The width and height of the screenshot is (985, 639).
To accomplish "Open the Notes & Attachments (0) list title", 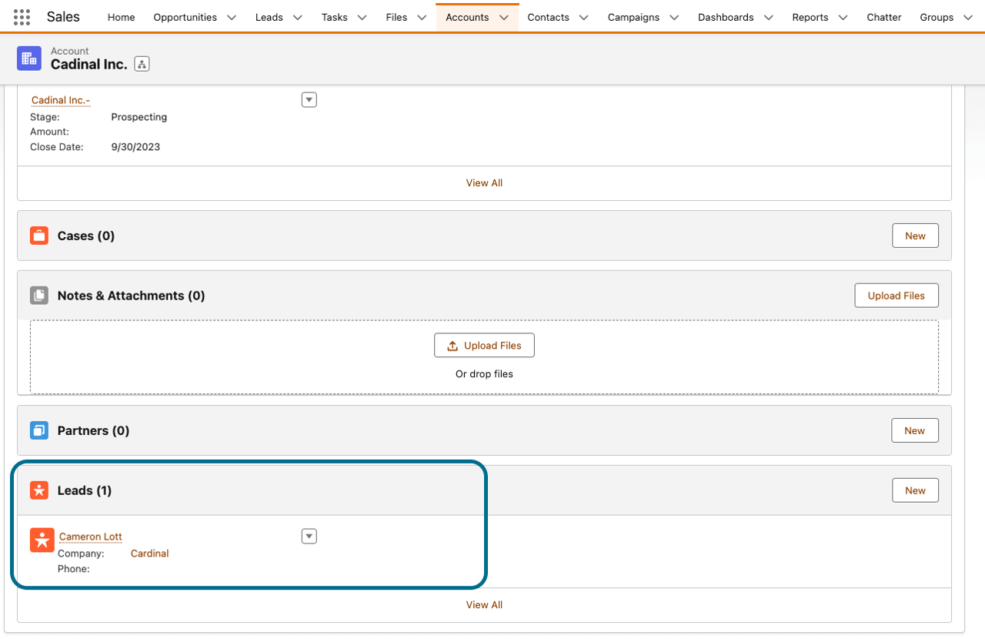I will [x=132, y=296].
